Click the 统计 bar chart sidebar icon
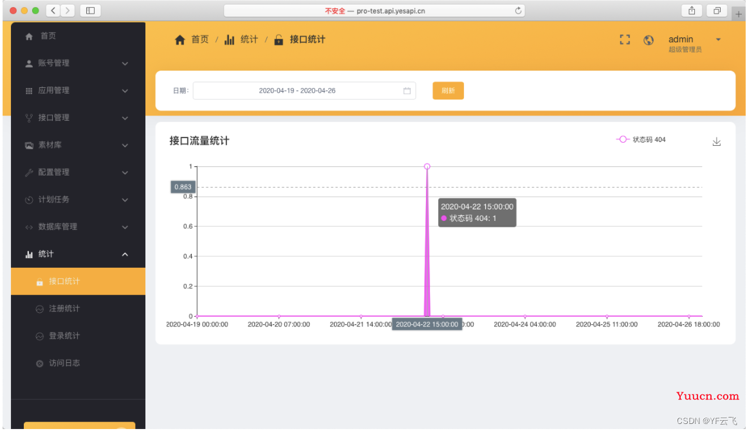Image resolution: width=747 pixels, height=431 pixels. [x=29, y=254]
